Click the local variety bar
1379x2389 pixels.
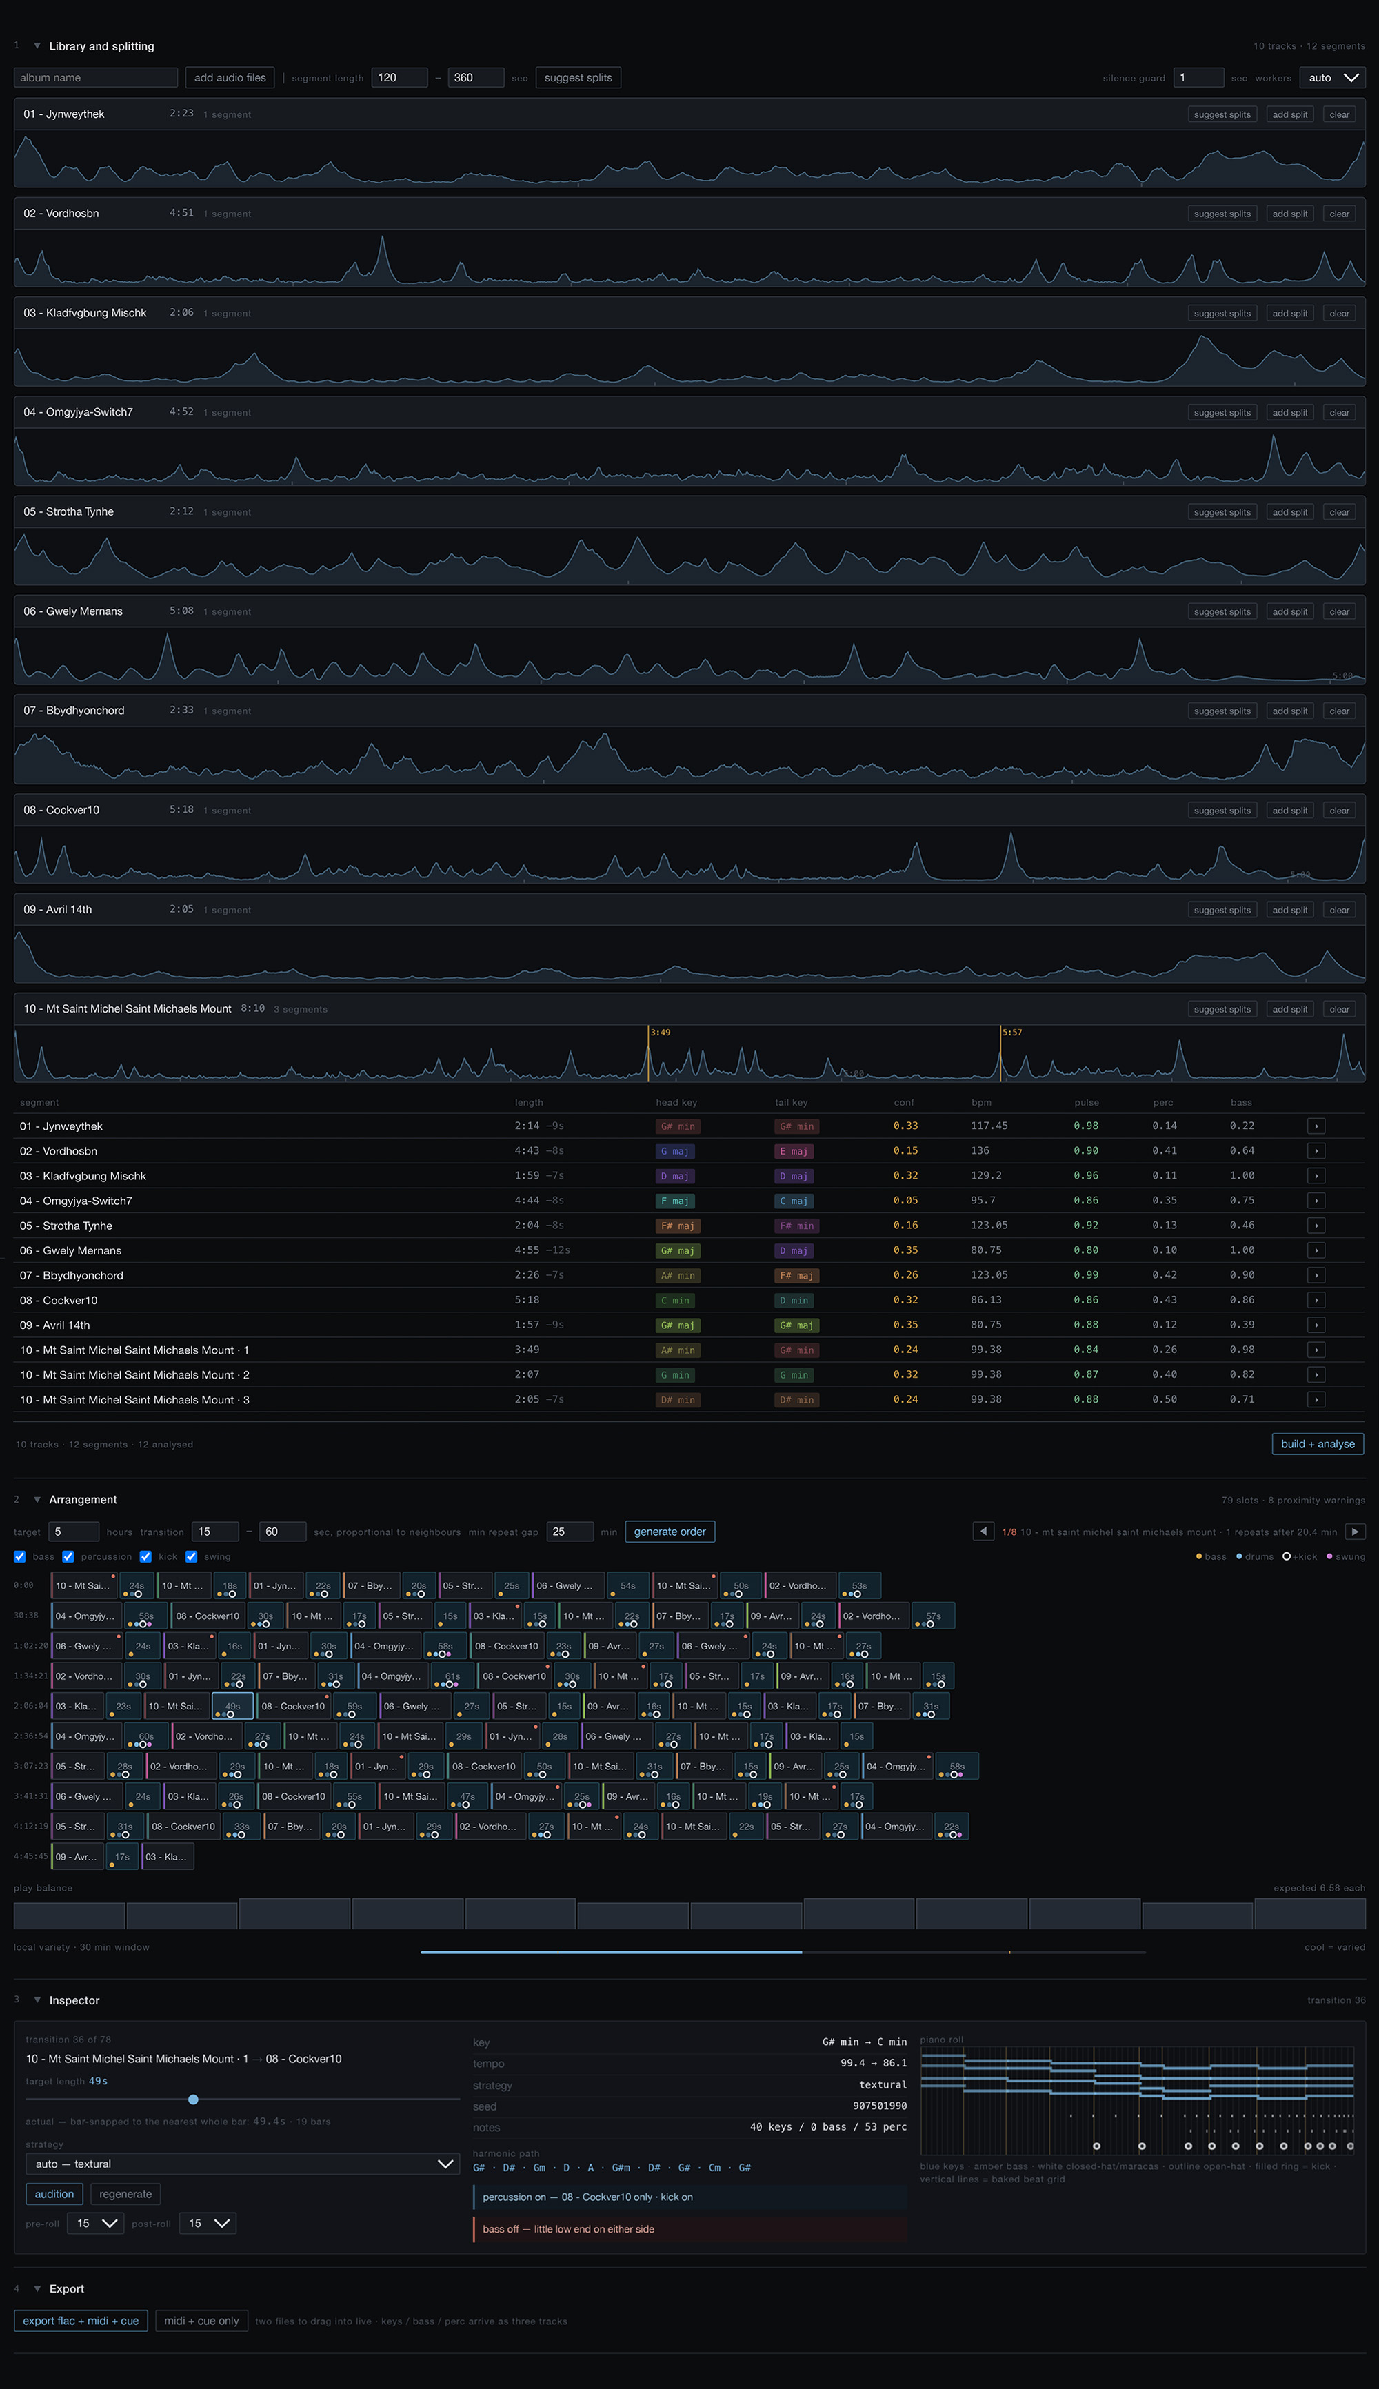click(x=783, y=1952)
